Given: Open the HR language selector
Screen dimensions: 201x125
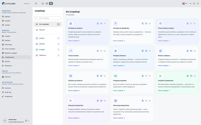Looking at the screenshot, I should 185,3.
